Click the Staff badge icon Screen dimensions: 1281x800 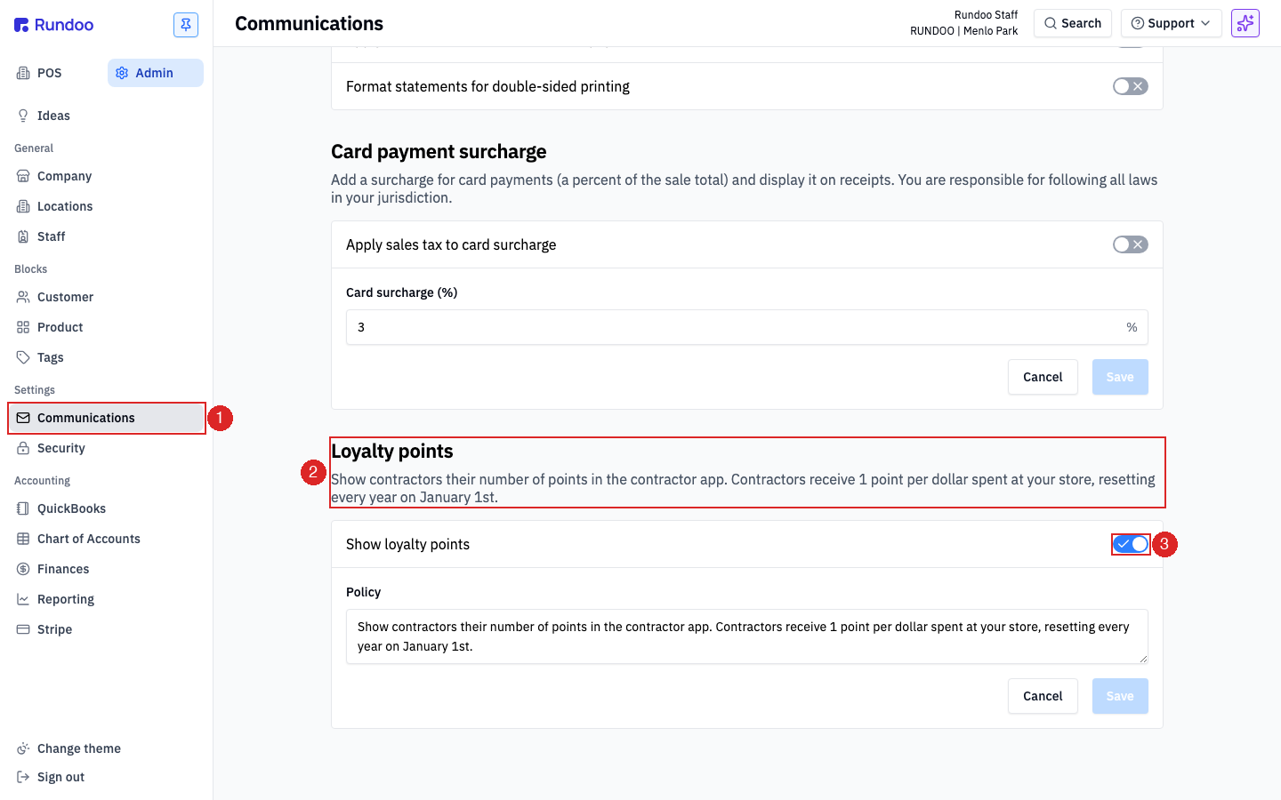click(23, 236)
